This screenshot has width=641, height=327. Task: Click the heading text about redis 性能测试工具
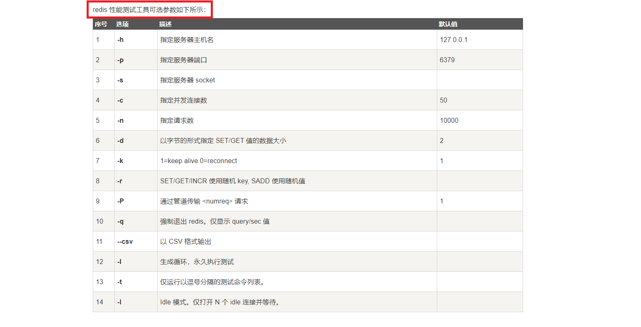point(149,10)
